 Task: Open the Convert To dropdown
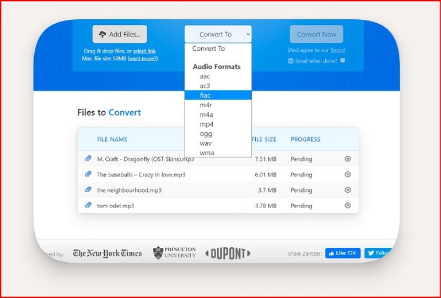point(218,34)
